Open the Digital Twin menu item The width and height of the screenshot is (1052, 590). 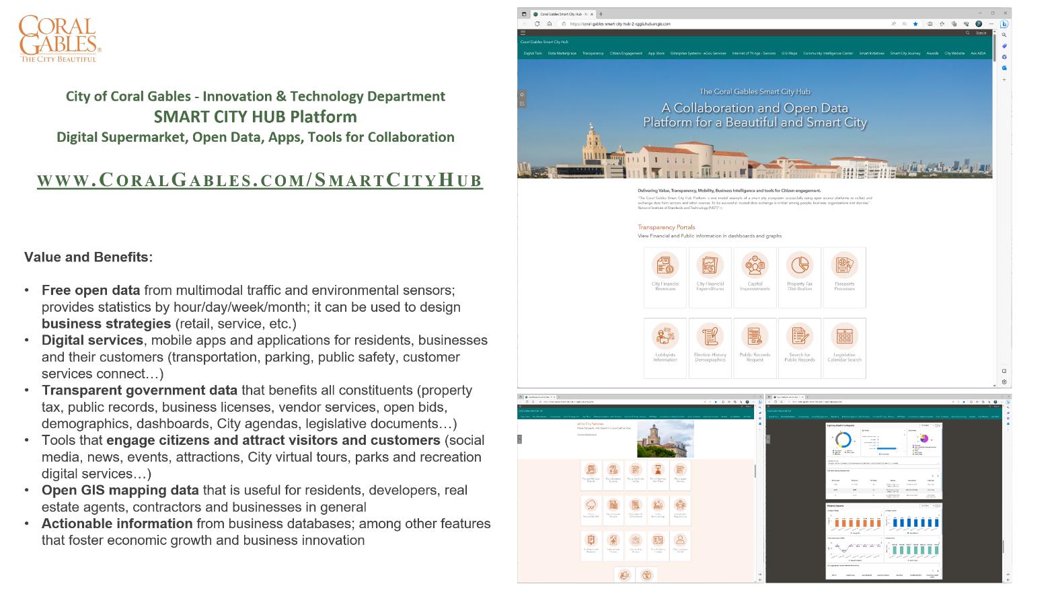coord(533,53)
